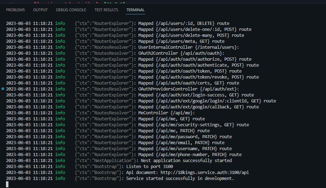Show the TEST RESULTS tab
The height and width of the screenshot is (188, 326).
coord(106,10)
